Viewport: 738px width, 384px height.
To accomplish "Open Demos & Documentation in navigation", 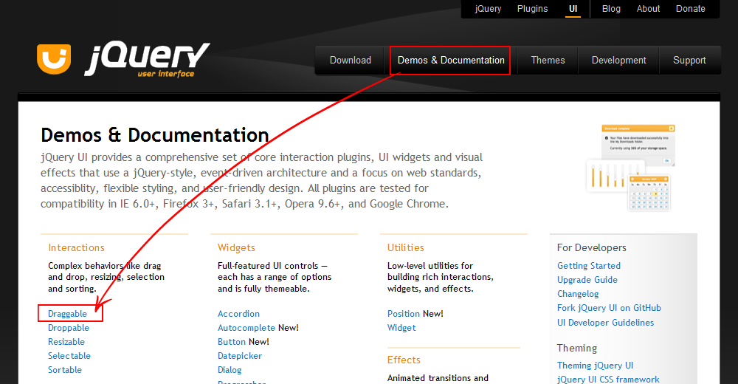I will pyautogui.click(x=451, y=61).
